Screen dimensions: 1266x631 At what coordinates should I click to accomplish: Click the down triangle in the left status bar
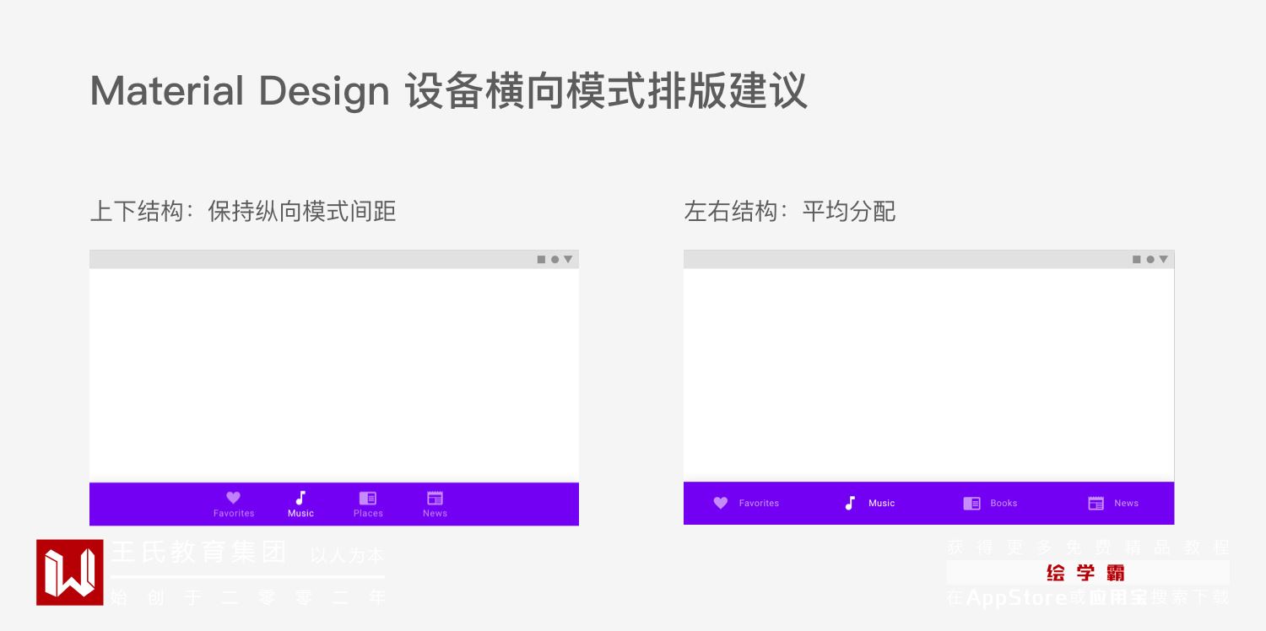pos(568,260)
